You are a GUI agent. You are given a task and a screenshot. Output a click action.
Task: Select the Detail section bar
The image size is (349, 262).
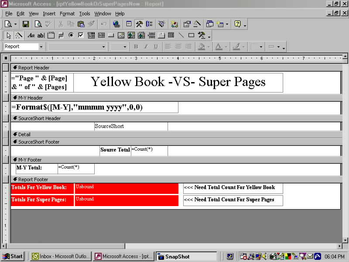tap(176, 134)
